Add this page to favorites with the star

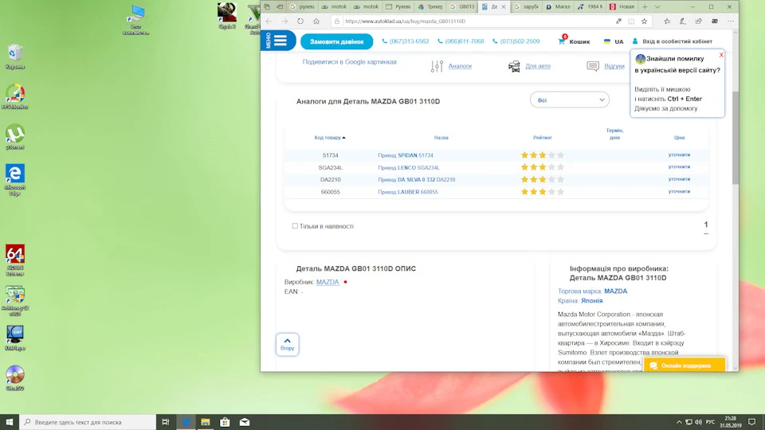pyautogui.click(x=644, y=21)
